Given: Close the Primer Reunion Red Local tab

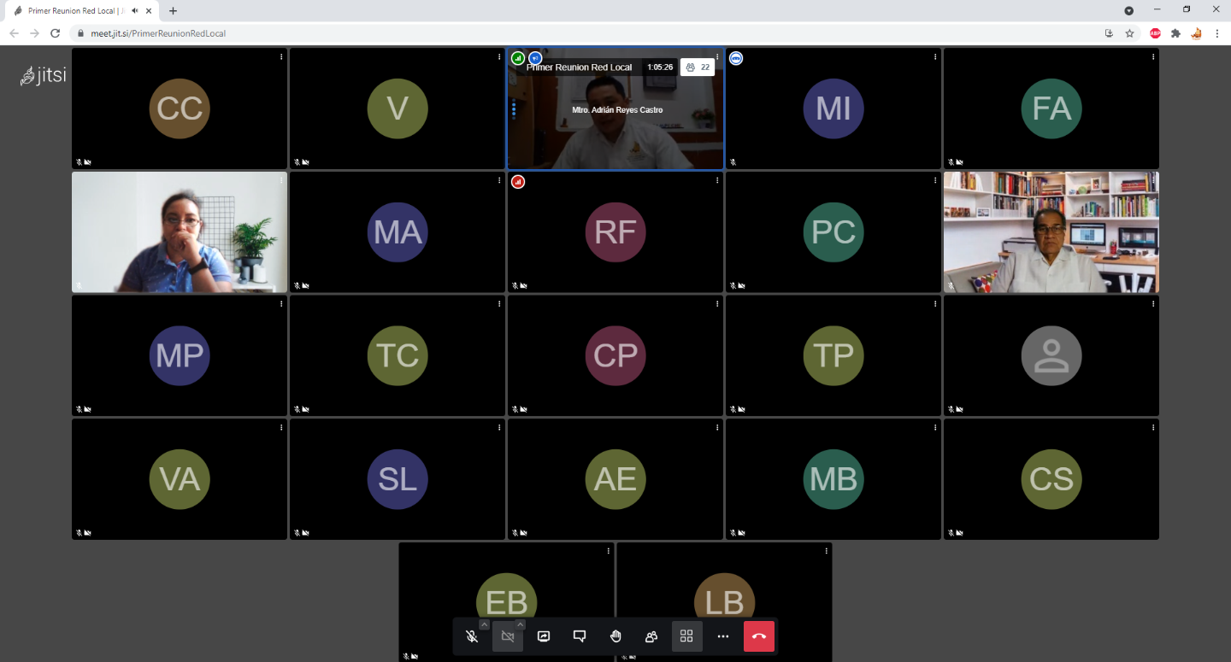Looking at the screenshot, I should [x=150, y=11].
